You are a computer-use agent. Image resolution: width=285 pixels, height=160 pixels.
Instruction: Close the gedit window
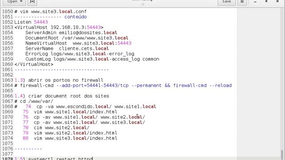(x=277, y=1)
